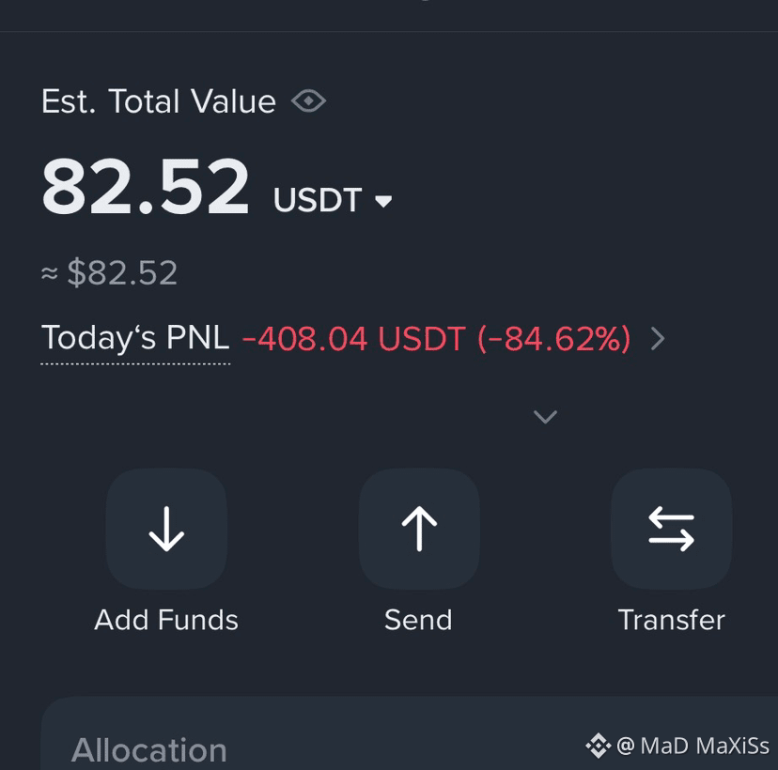This screenshot has height=770, width=778.
Task: Expand the downward chevron below PNL
Action: click(x=545, y=417)
